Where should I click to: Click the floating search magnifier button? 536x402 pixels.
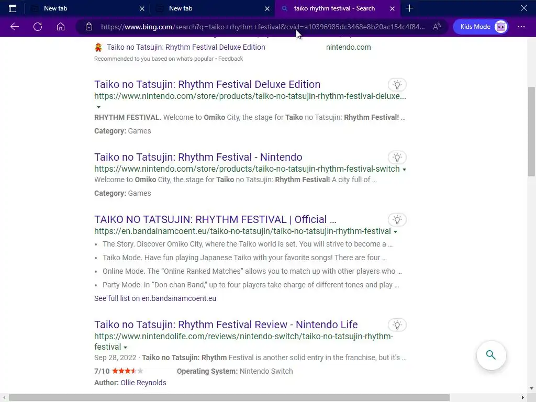click(x=491, y=355)
